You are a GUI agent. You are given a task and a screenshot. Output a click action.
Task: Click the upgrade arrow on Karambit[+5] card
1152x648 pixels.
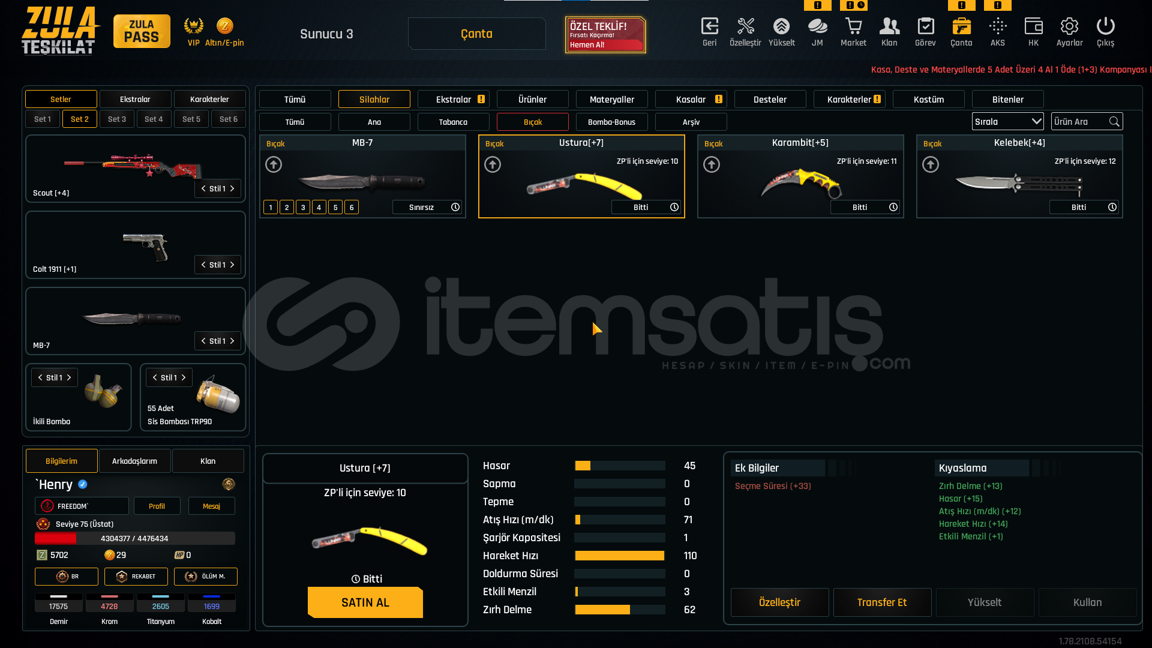pos(712,164)
